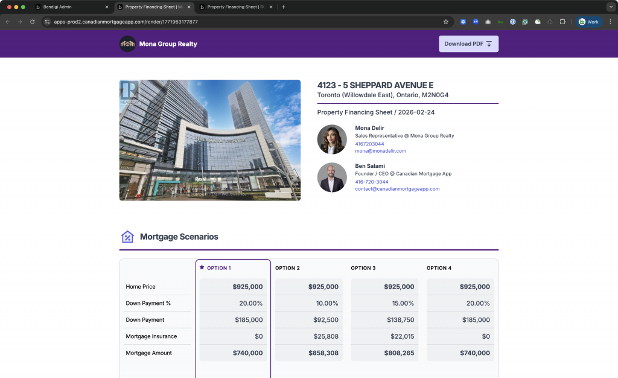Email mona@monadelir.com link
The height and width of the screenshot is (378, 618).
coord(380,151)
